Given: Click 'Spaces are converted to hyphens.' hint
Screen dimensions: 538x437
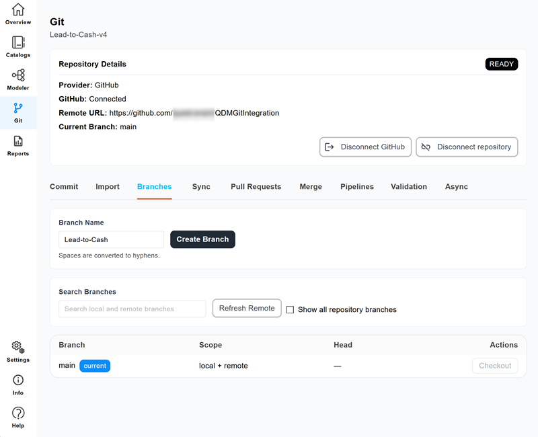Looking at the screenshot, I should coord(109,255).
